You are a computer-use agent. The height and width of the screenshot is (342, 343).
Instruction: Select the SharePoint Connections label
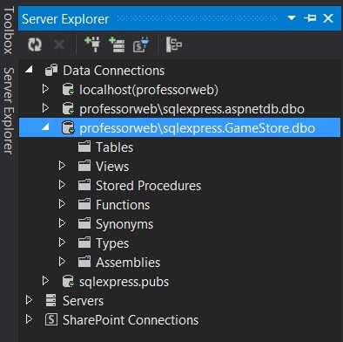click(131, 320)
